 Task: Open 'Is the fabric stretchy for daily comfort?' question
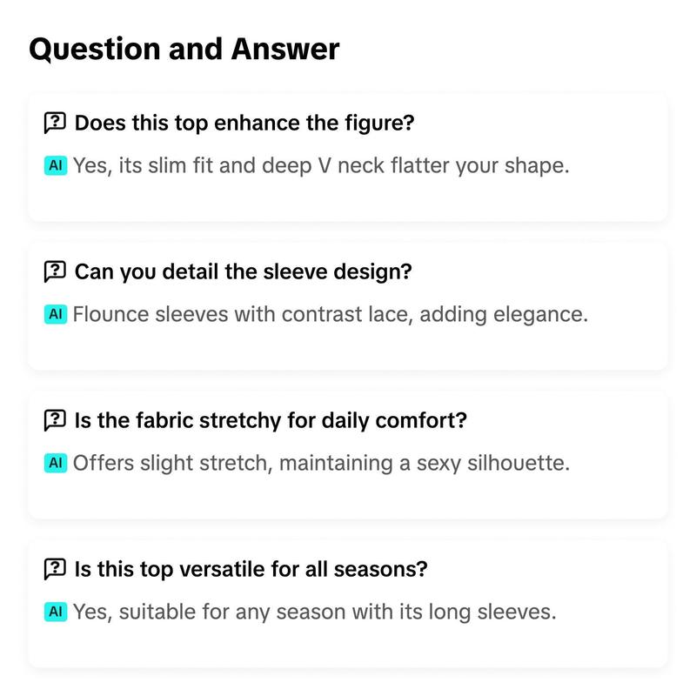tap(271, 420)
